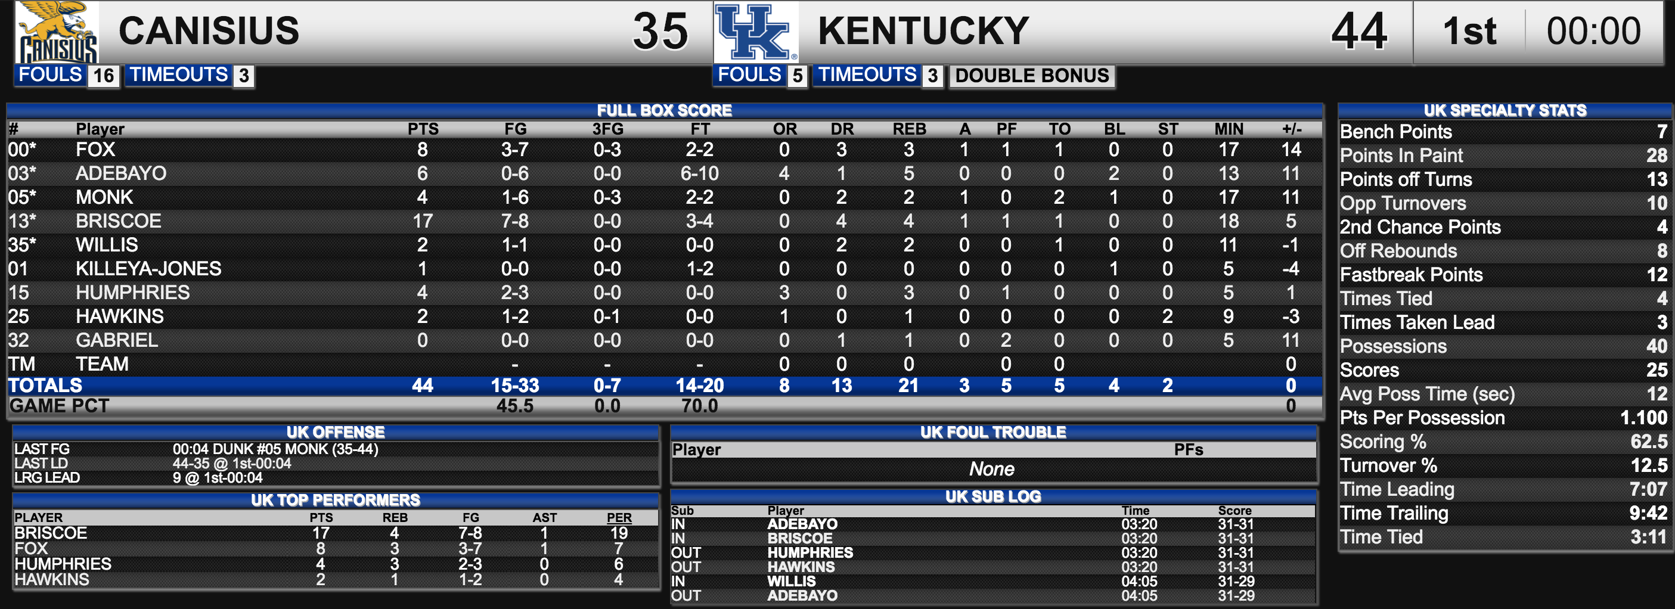This screenshot has width=1675, height=609.
Task: Click the UK FOUL TROUBLE header
Action: (993, 432)
